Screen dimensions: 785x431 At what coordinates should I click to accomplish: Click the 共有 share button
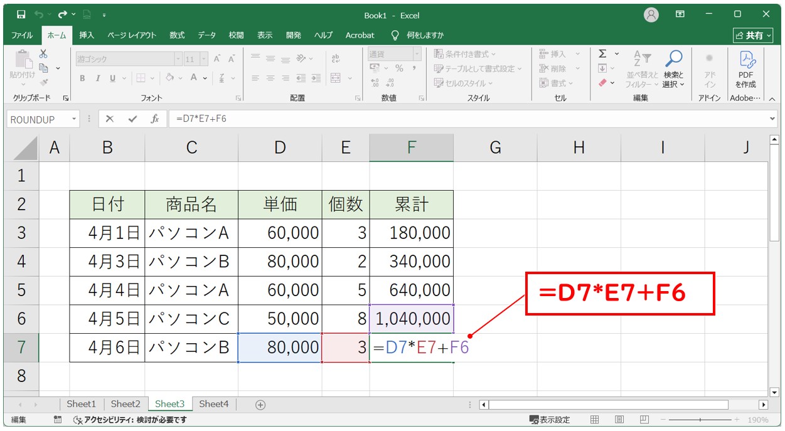coord(754,35)
